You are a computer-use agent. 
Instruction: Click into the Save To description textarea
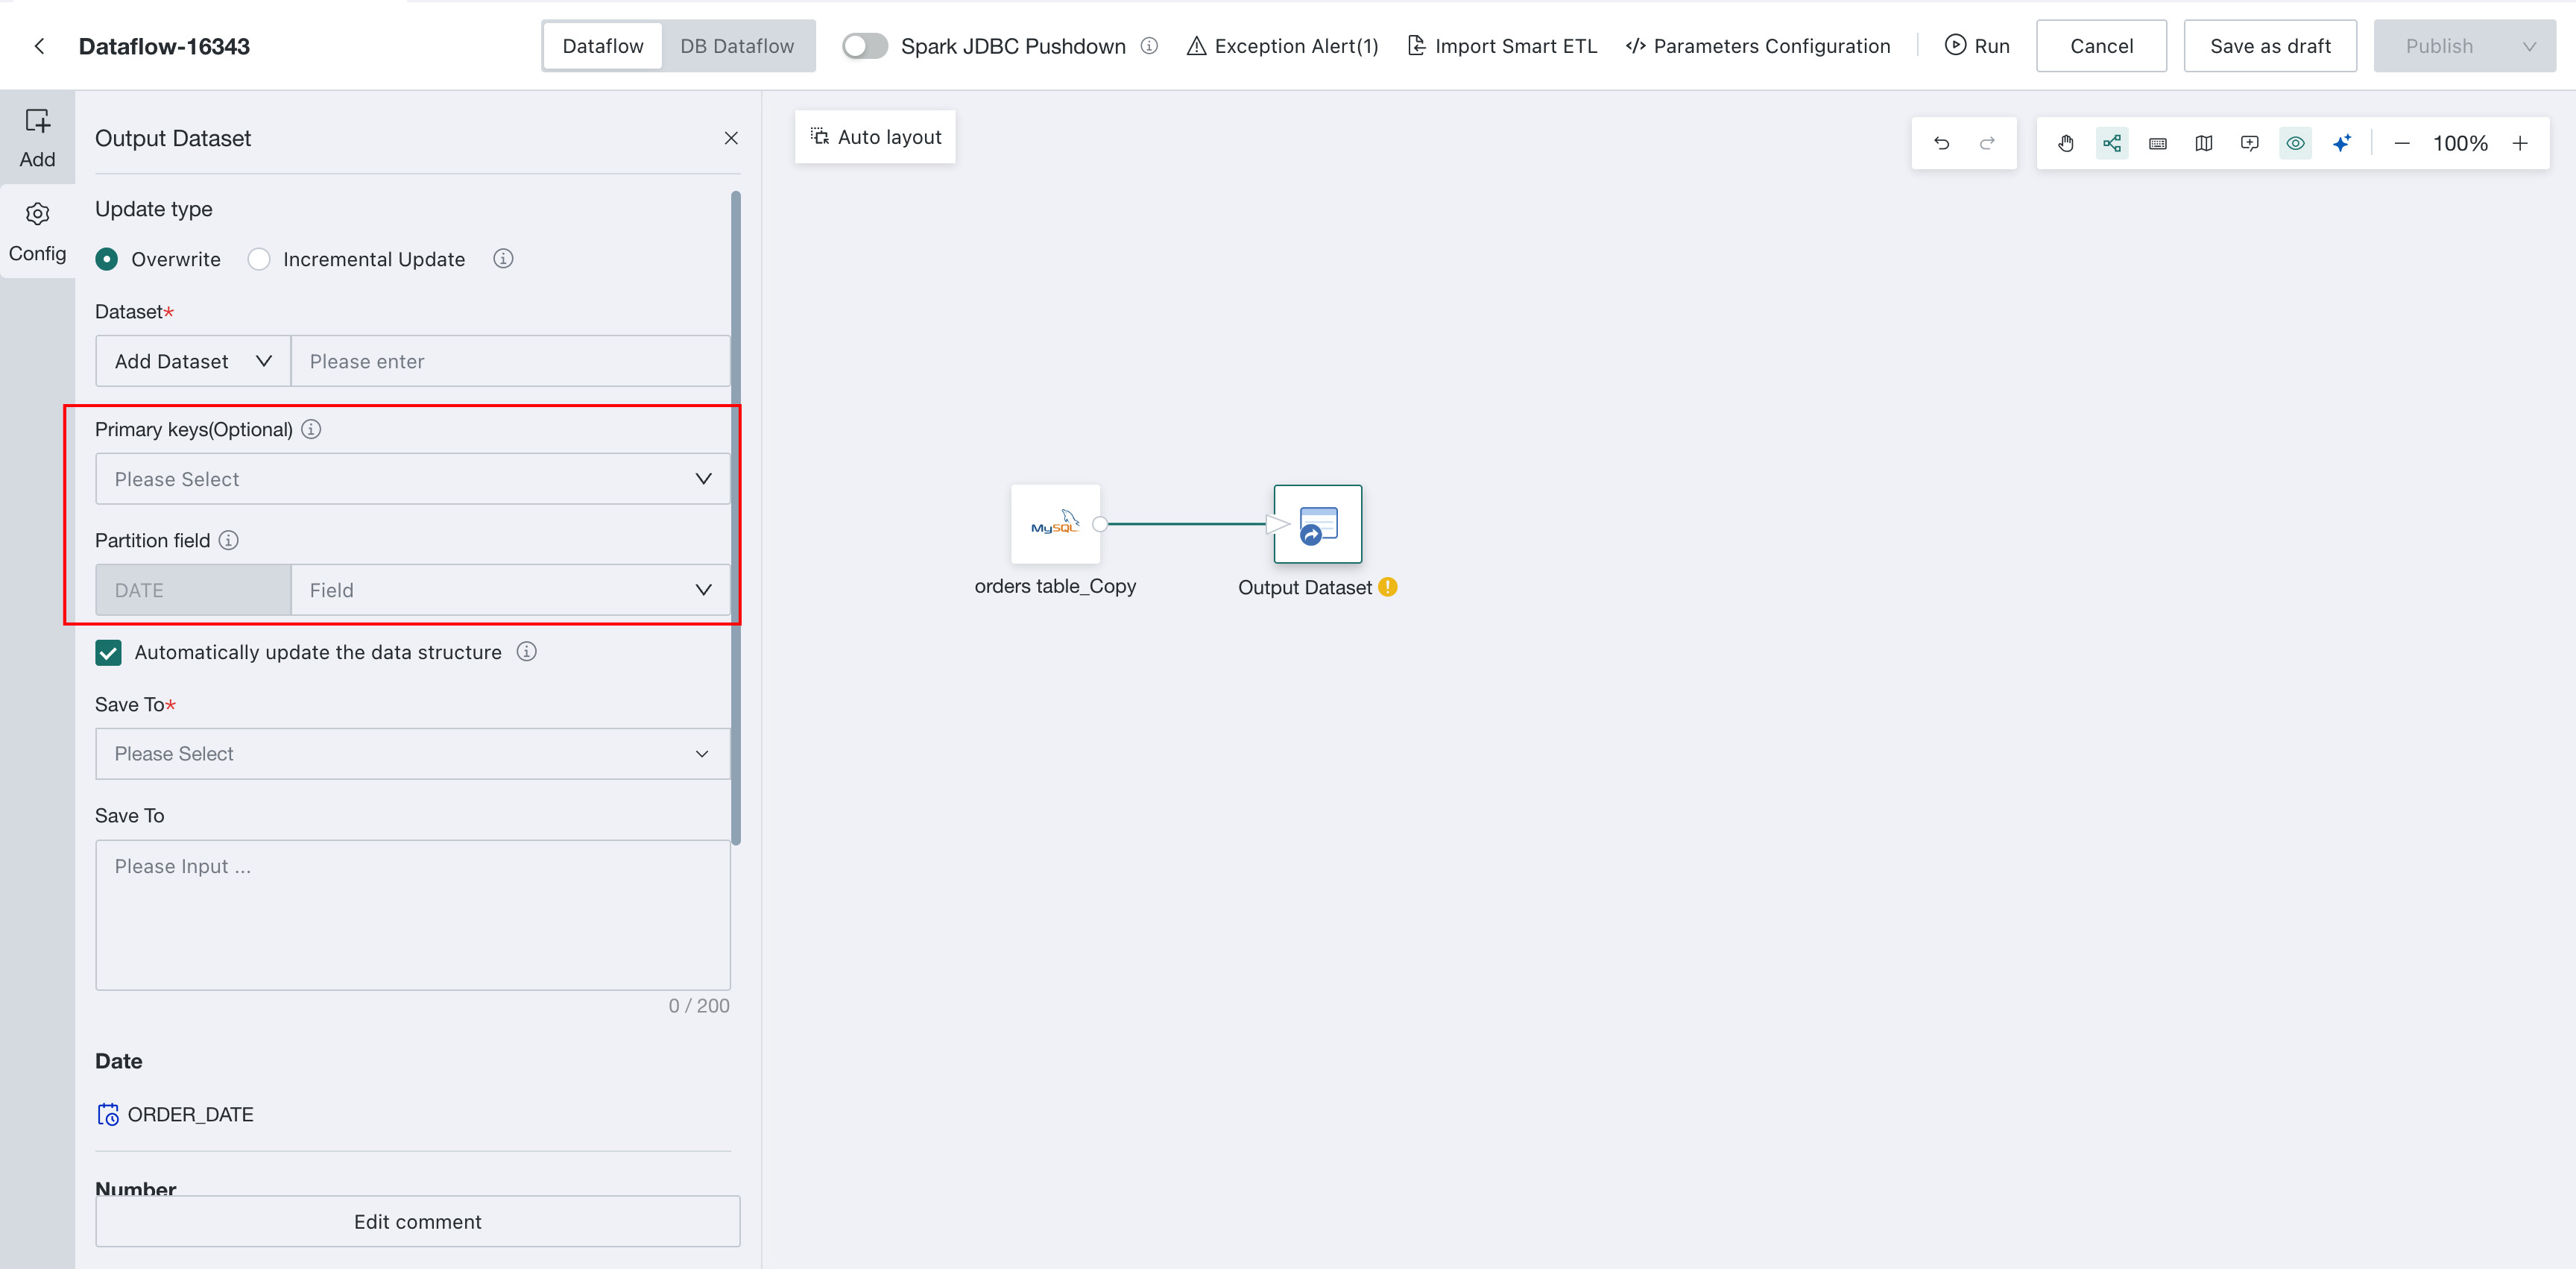[x=412, y=915]
